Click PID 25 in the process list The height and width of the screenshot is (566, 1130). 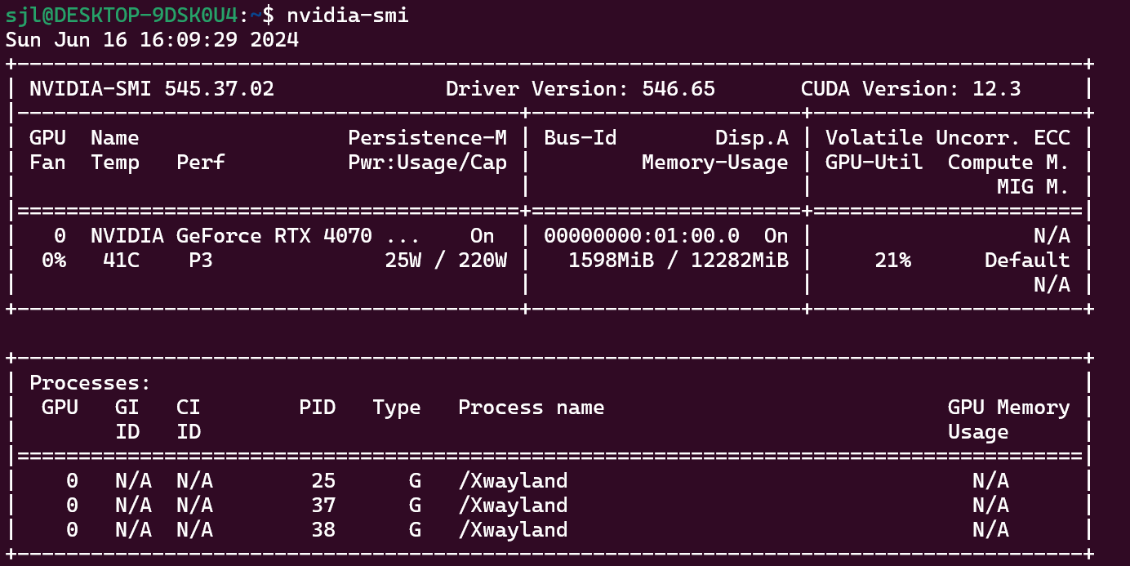point(323,481)
